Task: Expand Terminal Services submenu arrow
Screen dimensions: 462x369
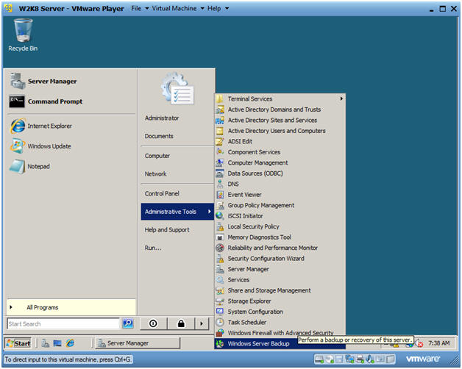Action: pos(341,98)
